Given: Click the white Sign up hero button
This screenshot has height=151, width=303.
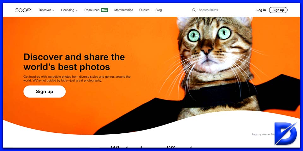Looking at the screenshot, I should (45, 92).
